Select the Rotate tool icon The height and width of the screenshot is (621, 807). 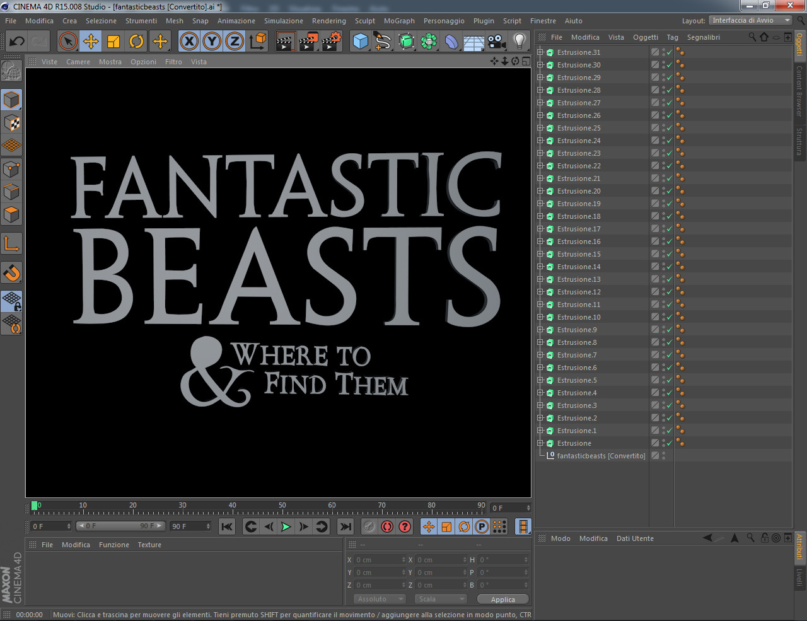coord(136,42)
